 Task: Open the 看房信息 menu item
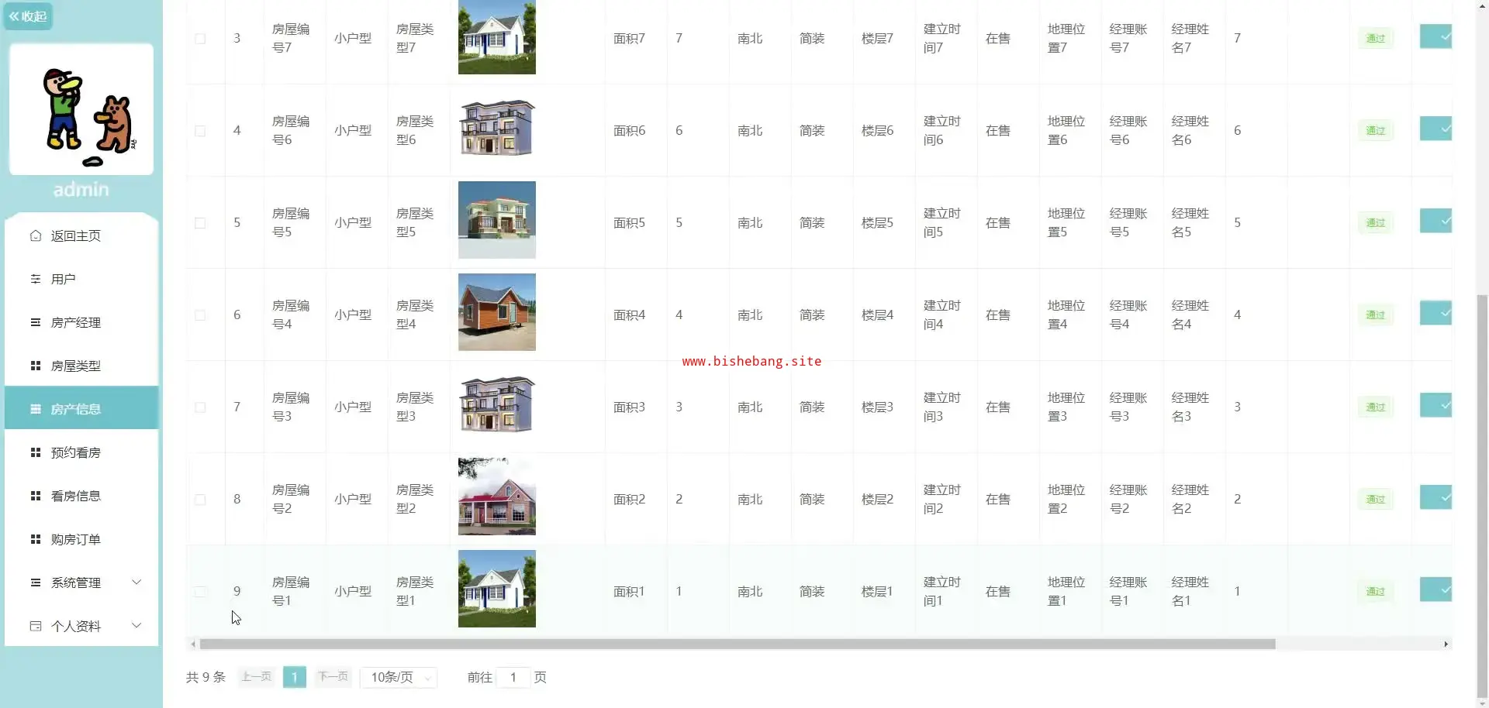[81, 496]
